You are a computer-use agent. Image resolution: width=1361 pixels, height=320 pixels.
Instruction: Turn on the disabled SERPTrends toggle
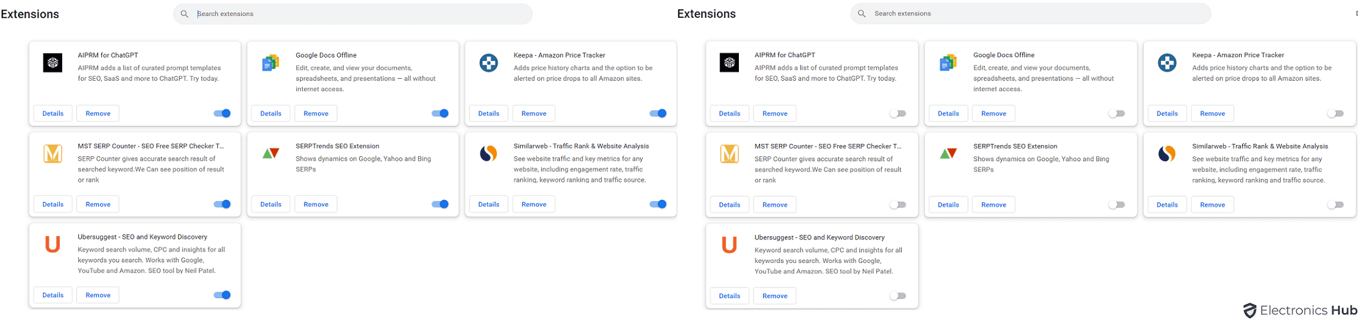click(x=1116, y=205)
